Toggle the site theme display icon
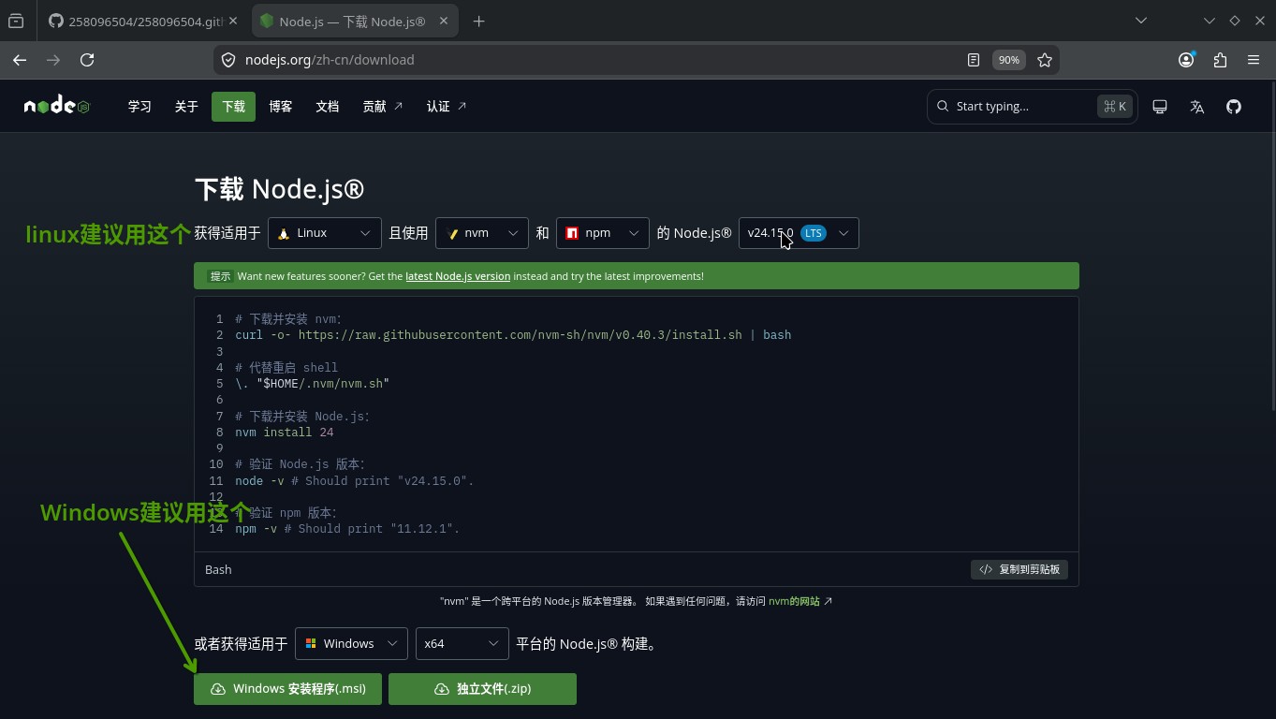This screenshot has height=719, width=1276. (1160, 107)
